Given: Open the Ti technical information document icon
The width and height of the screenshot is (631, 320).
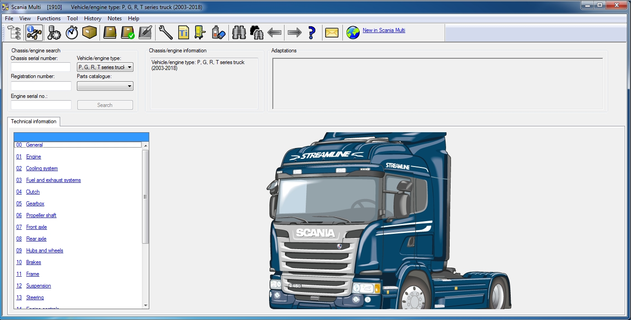Looking at the screenshot, I should (x=184, y=32).
